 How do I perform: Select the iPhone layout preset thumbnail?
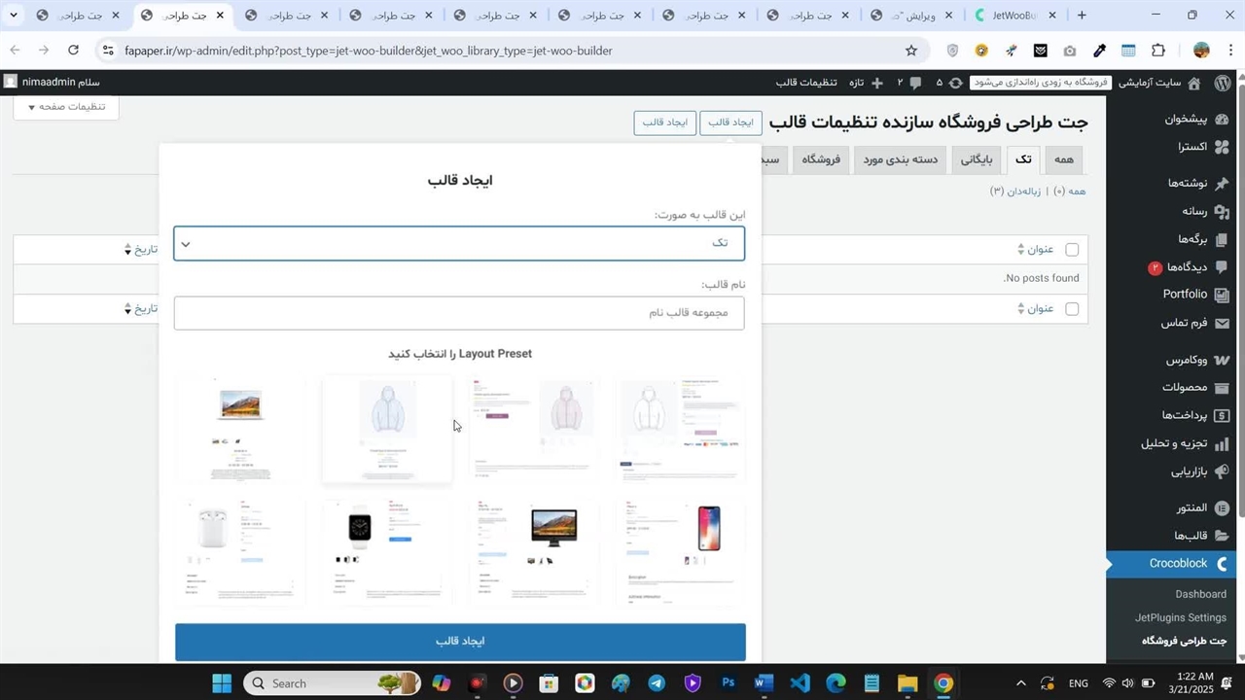pos(682,551)
